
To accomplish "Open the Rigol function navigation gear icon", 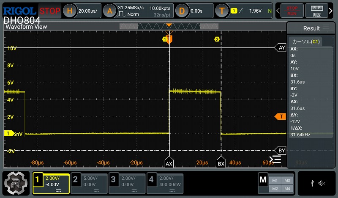I will (16, 183).
